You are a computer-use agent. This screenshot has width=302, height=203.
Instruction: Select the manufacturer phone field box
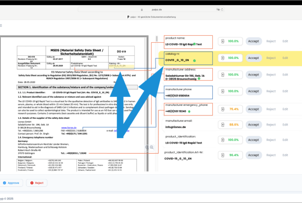coord(188,93)
